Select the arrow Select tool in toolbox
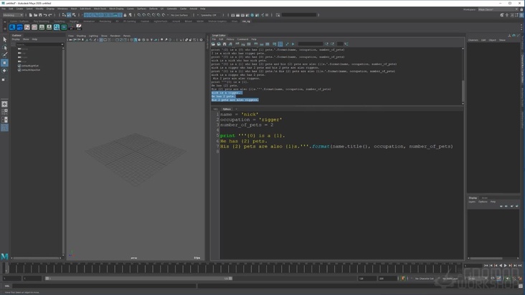 (x=5, y=39)
